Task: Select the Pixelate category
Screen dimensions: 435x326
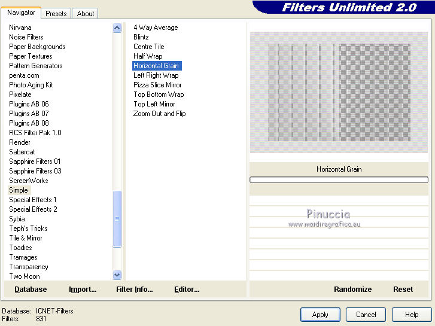Action: tap(20, 95)
